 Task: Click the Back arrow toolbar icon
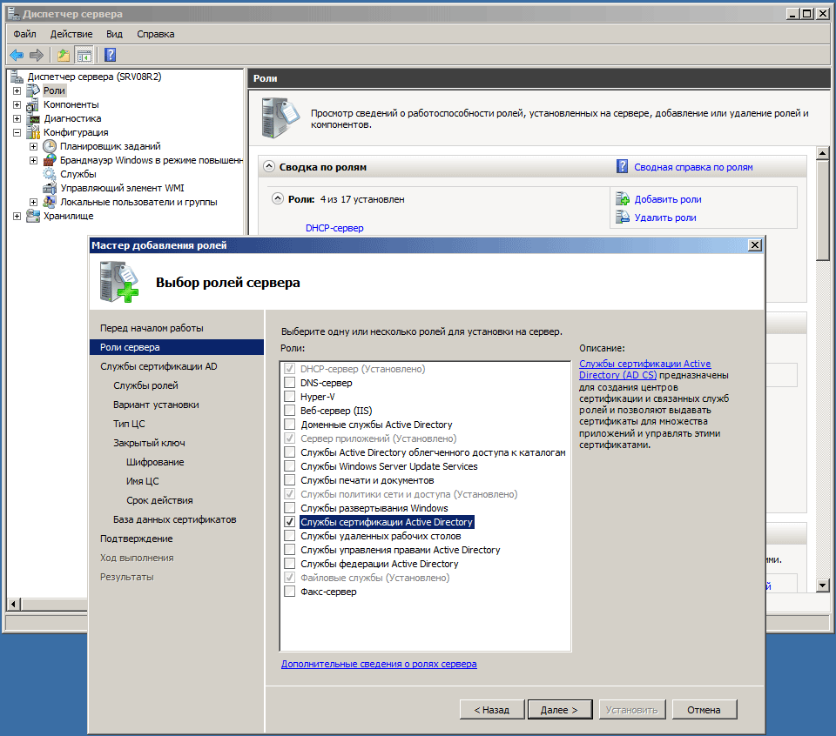pos(17,56)
